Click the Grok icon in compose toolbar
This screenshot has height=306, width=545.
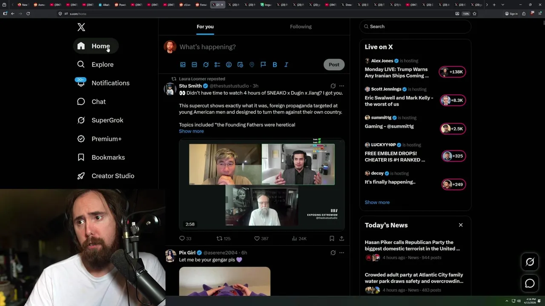(x=206, y=65)
